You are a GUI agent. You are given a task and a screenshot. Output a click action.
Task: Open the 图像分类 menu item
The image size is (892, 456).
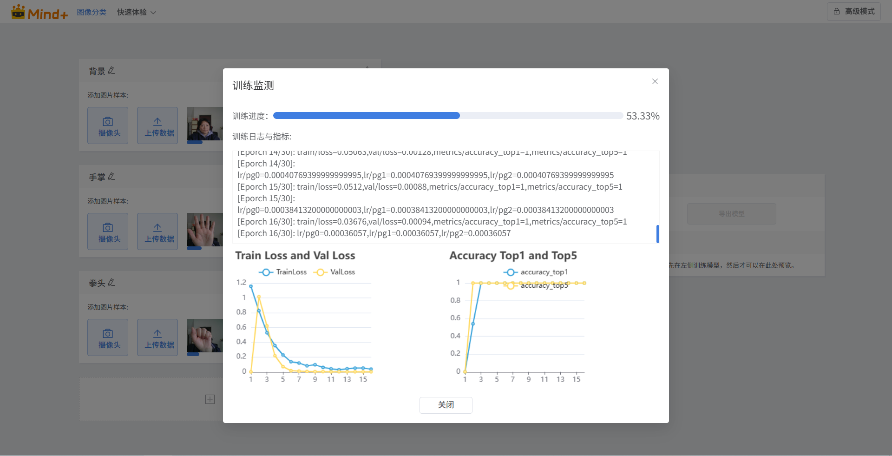point(92,12)
